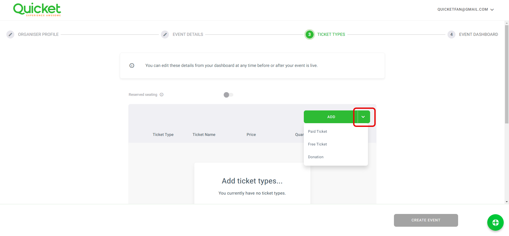Viewport: 509px width, 236px height.
Task: Toggle the Reserved seating switch
Action: 228,95
